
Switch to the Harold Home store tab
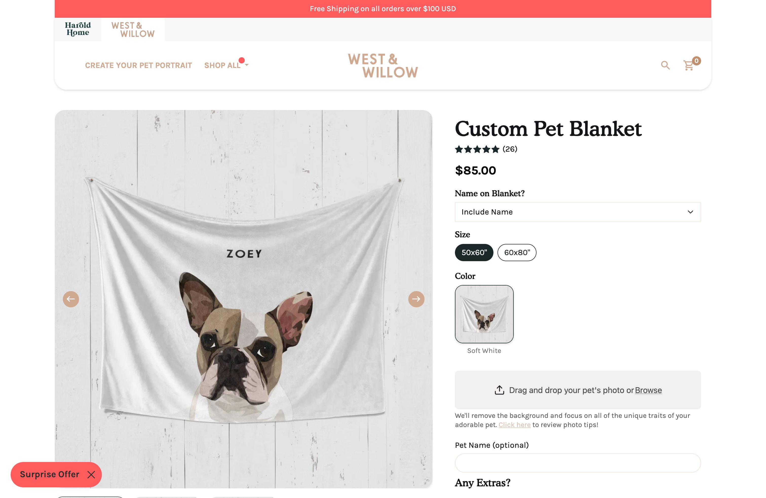(78, 29)
